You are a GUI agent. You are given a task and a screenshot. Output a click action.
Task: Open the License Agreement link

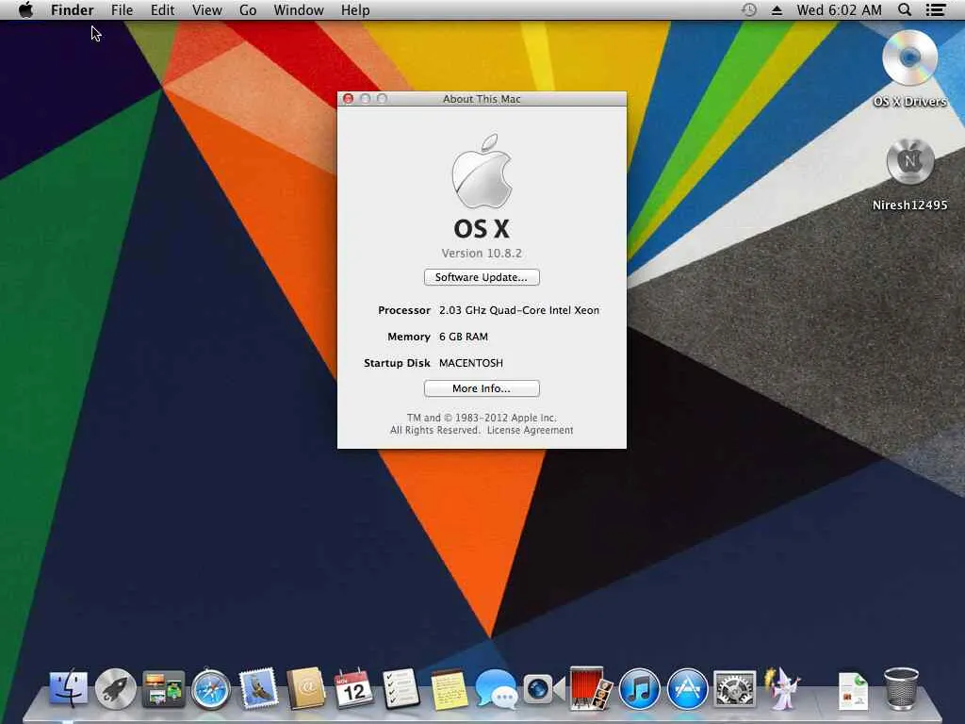click(x=530, y=430)
